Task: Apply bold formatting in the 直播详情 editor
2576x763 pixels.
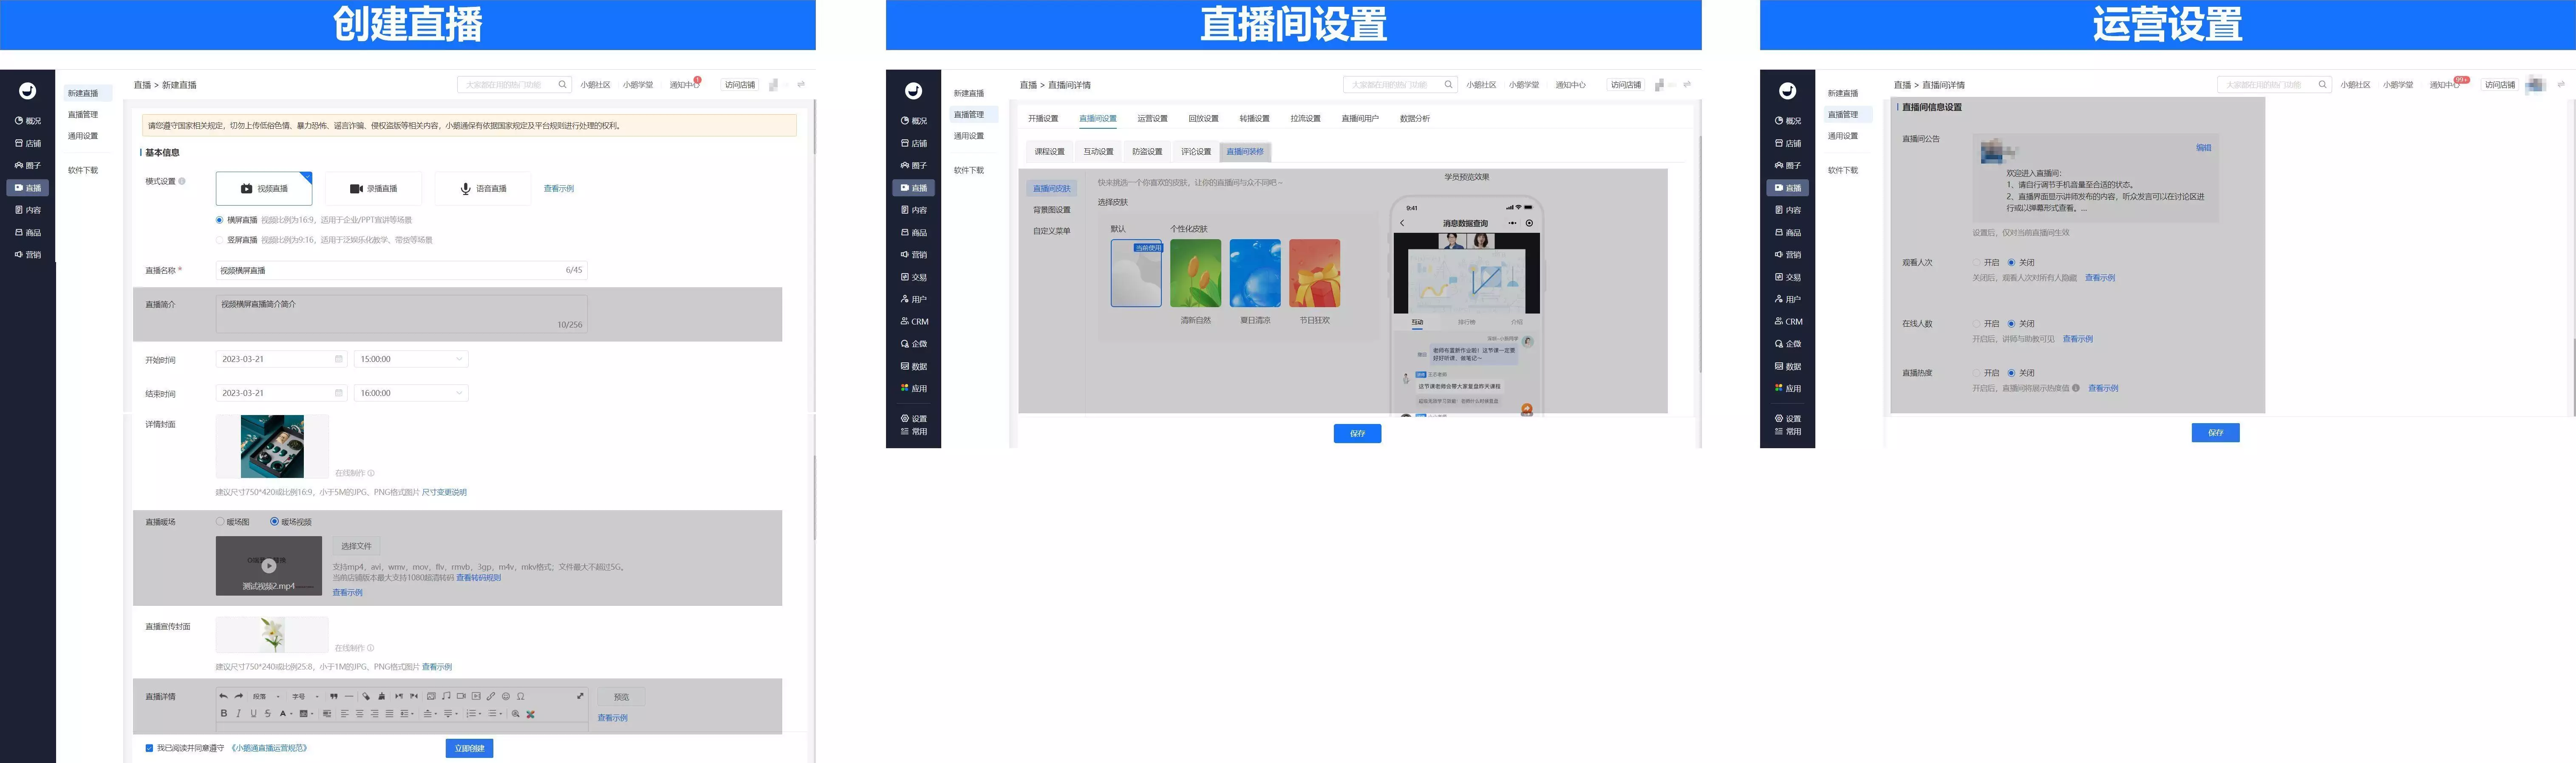Action: click(x=225, y=714)
